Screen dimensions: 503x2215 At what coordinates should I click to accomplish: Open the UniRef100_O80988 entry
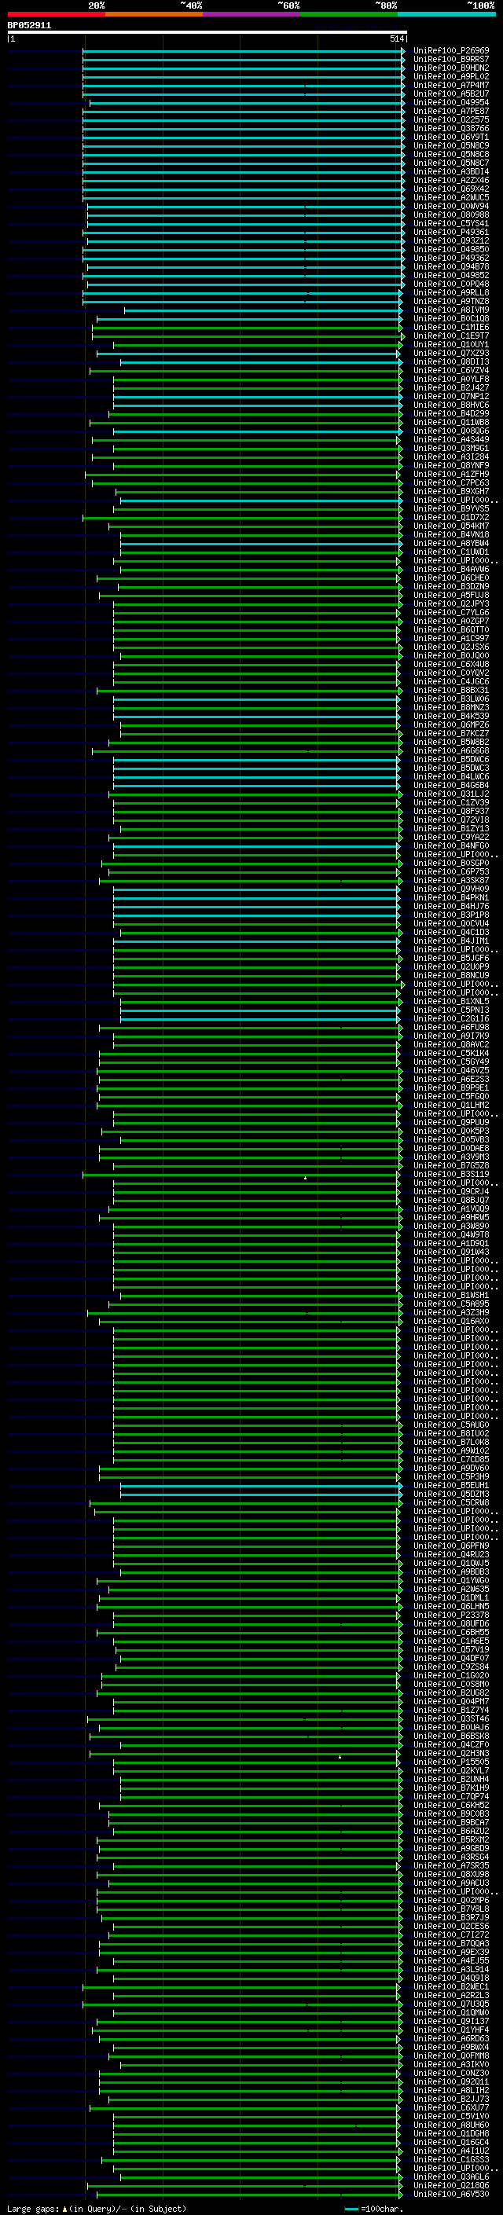[x=451, y=215]
